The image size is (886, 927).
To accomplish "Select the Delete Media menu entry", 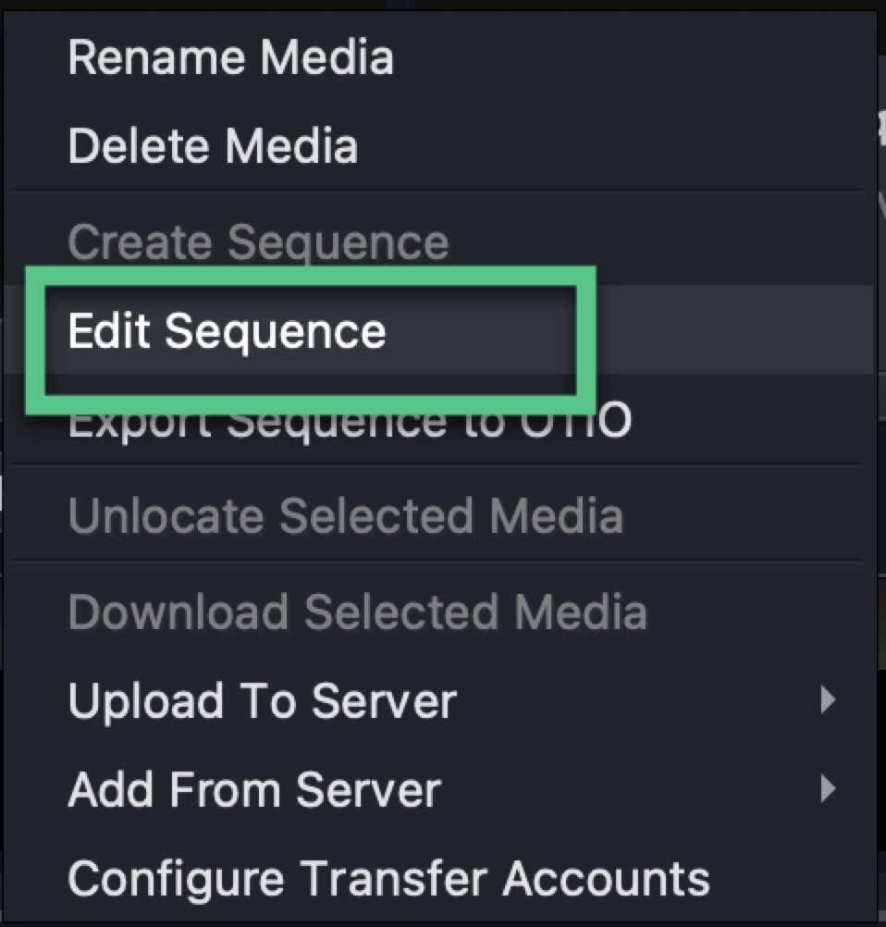I will tap(213, 146).
